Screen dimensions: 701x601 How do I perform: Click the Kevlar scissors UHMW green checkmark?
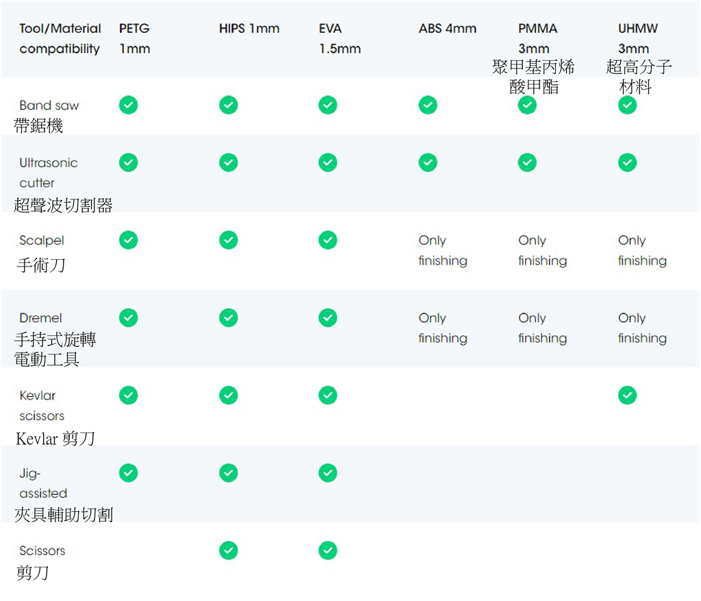627,395
